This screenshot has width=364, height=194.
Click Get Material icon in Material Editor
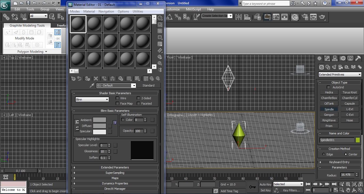point(73,79)
